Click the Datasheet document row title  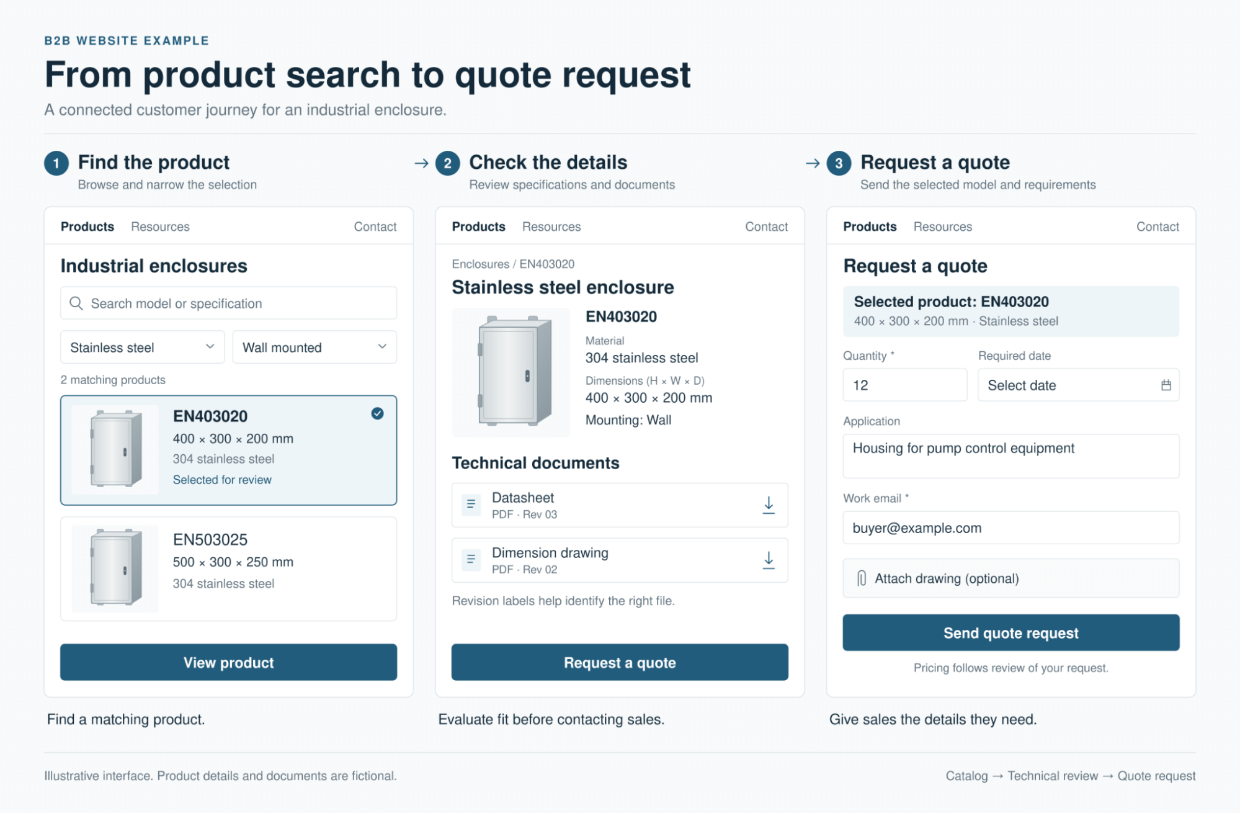tap(523, 498)
